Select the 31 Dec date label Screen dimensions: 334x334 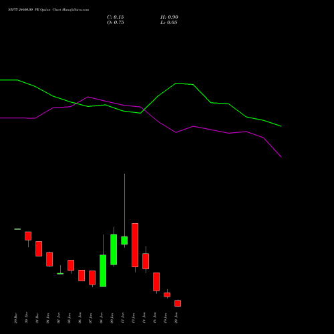coord(37,318)
